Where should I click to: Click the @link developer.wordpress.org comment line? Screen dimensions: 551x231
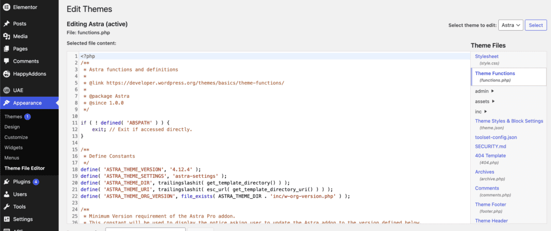pos(184,83)
